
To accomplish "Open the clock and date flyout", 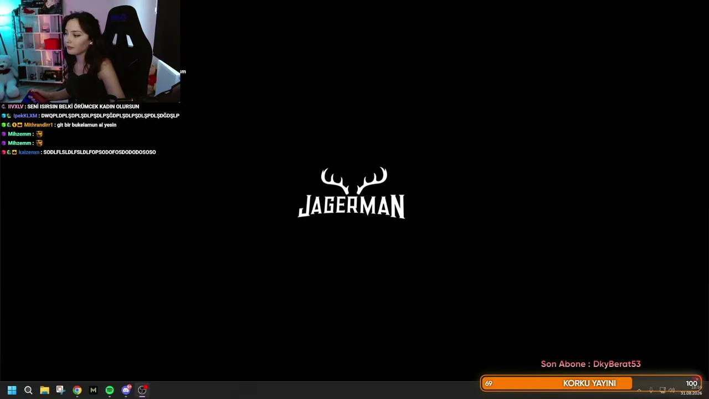I will [x=692, y=390].
